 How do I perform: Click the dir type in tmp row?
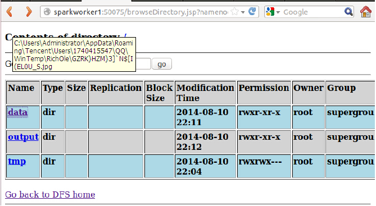(x=49, y=162)
